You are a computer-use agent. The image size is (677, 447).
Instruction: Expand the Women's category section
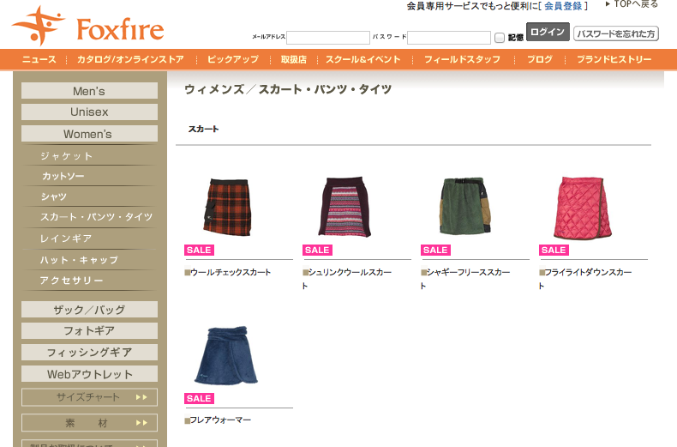tap(89, 134)
